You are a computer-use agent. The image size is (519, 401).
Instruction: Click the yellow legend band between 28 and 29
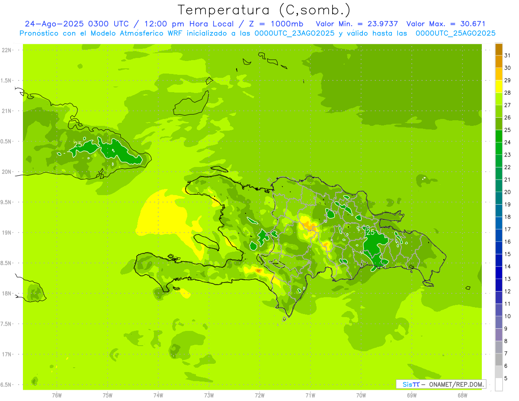[499, 87]
